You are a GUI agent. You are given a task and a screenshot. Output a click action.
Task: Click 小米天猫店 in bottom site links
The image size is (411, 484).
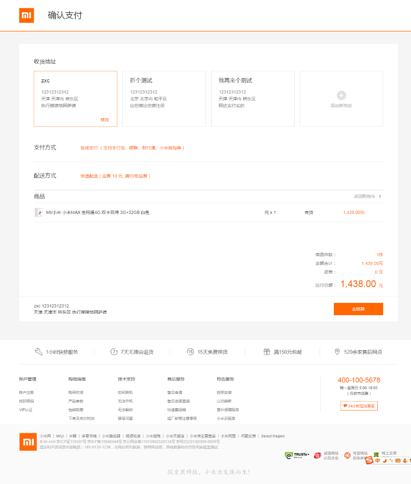(175, 436)
